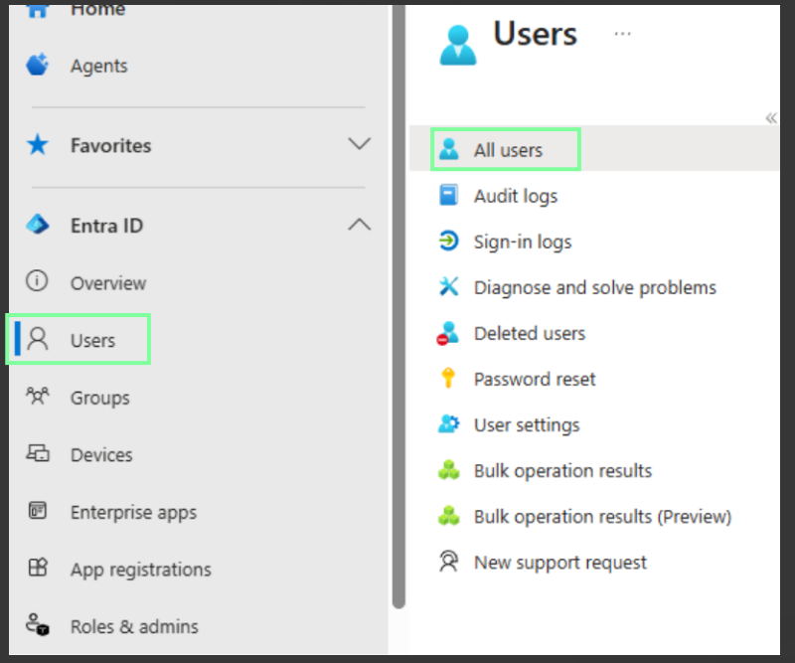The height and width of the screenshot is (663, 795).
Task: Click the Password reset key icon
Action: (x=448, y=378)
